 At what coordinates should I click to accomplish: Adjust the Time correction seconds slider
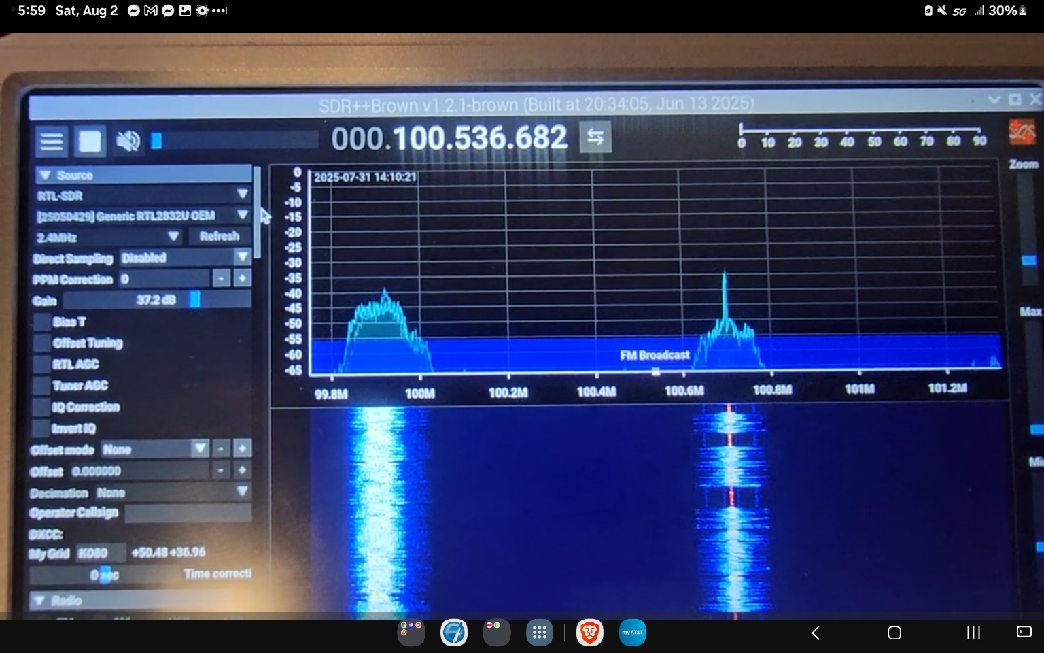point(104,575)
